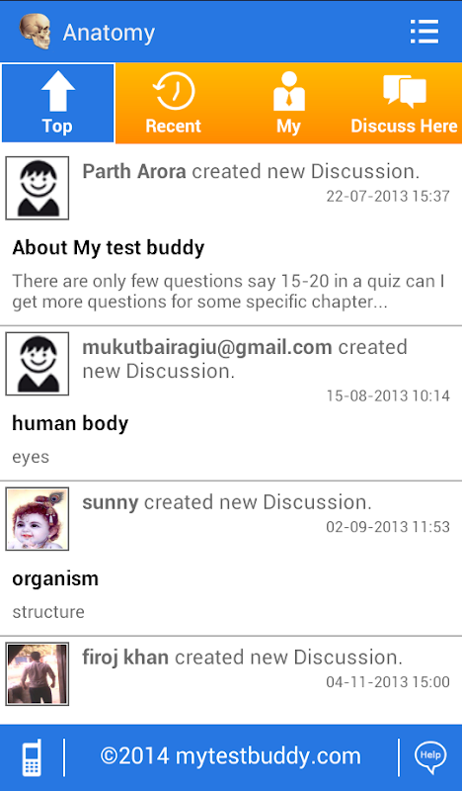This screenshot has height=791, width=462.
Task: Open the Help speech bubble icon
Action: [430, 757]
